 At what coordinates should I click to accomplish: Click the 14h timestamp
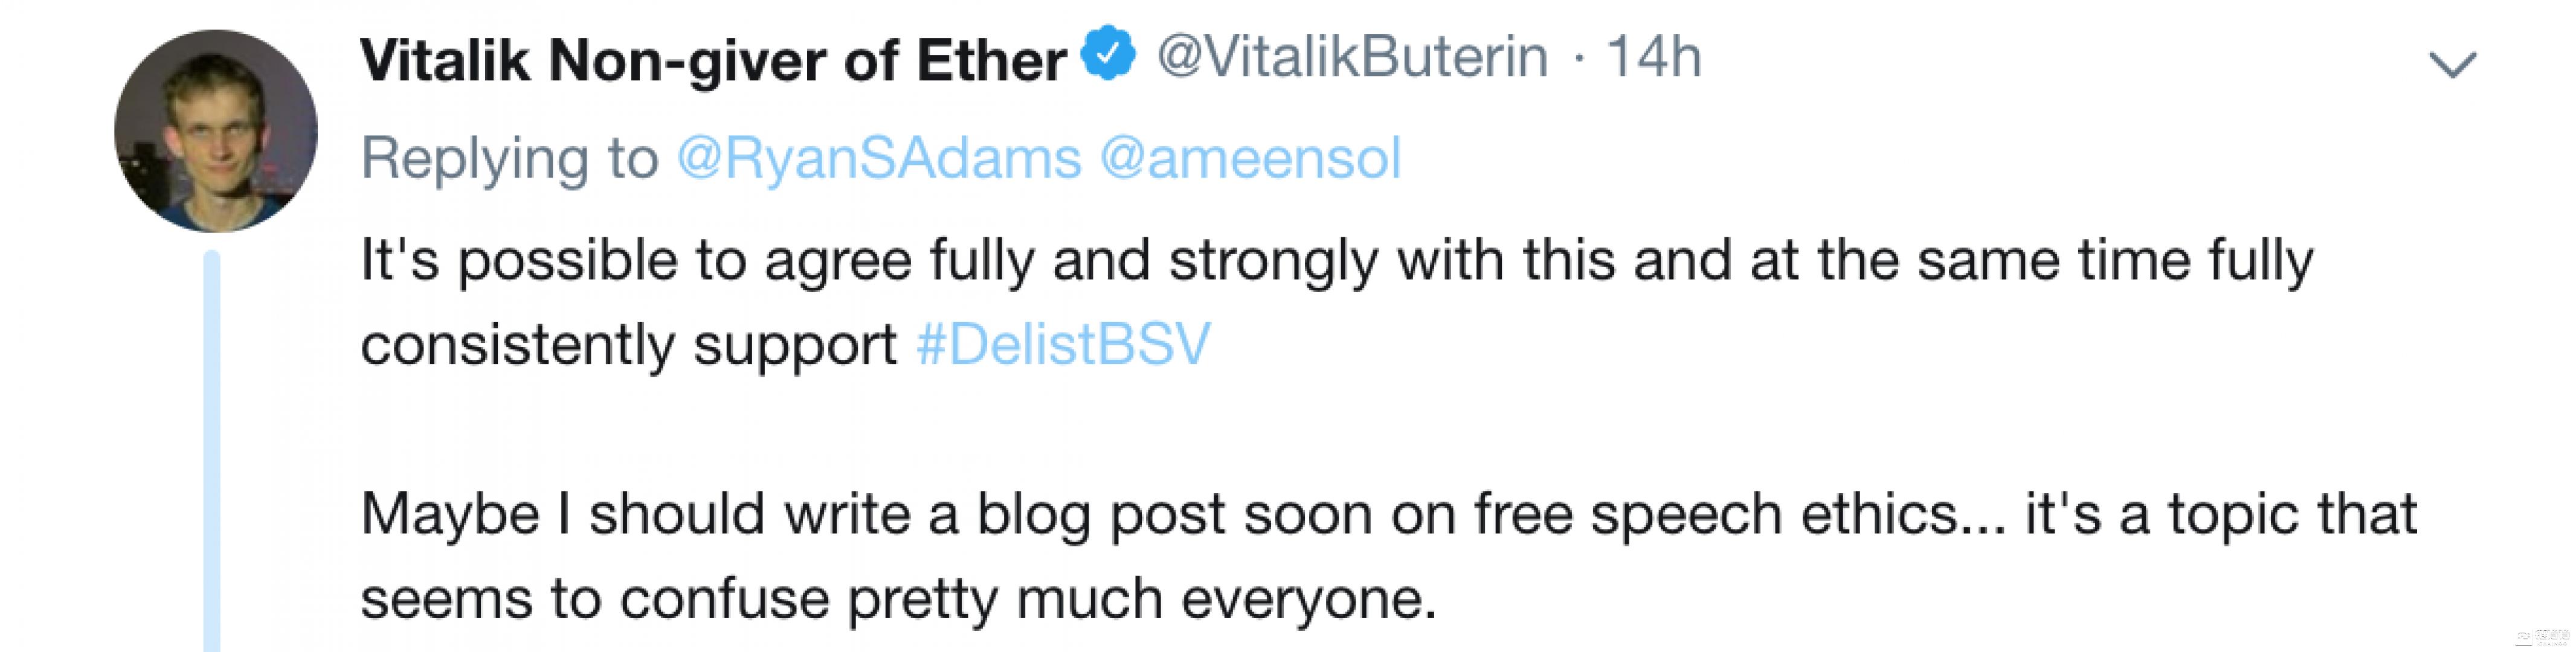pos(1653,58)
